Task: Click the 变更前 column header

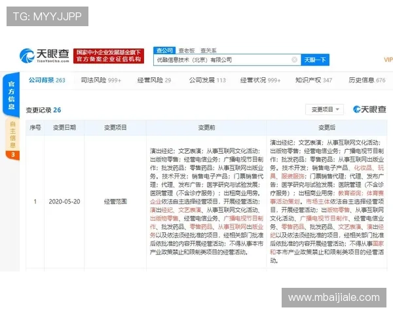Action: [x=206, y=128]
